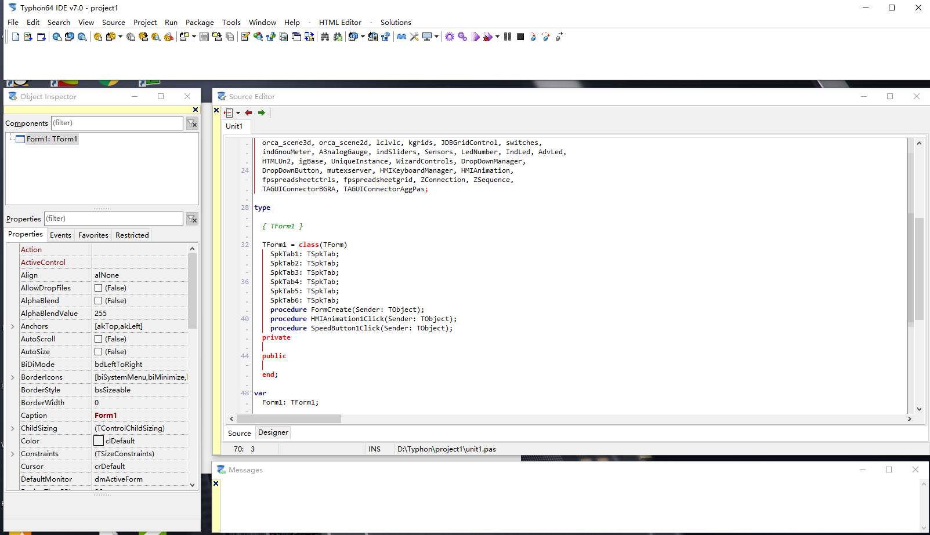The image size is (930, 535).
Task: Click the Step Out debug icon
Action: point(559,37)
